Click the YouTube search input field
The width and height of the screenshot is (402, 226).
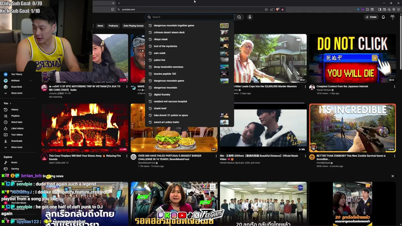[x=190, y=17]
